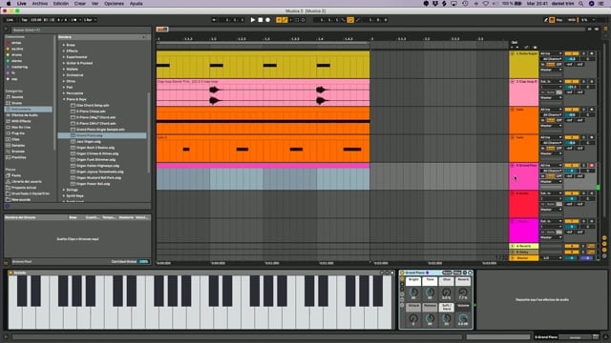Image resolution: width=611 pixels, height=343 pixels.
Task: Expand the Mallets folder
Action: pyautogui.click(x=64, y=70)
